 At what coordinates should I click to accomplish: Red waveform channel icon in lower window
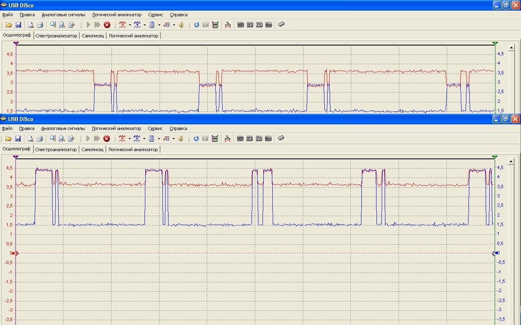pyautogui.click(x=122, y=139)
